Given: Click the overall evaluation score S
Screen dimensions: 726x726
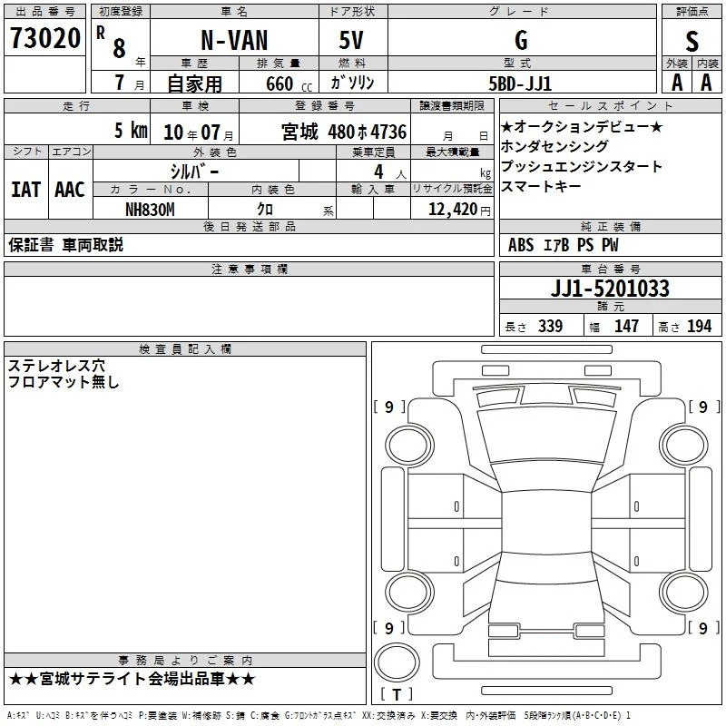Looking at the screenshot, I should [692, 41].
